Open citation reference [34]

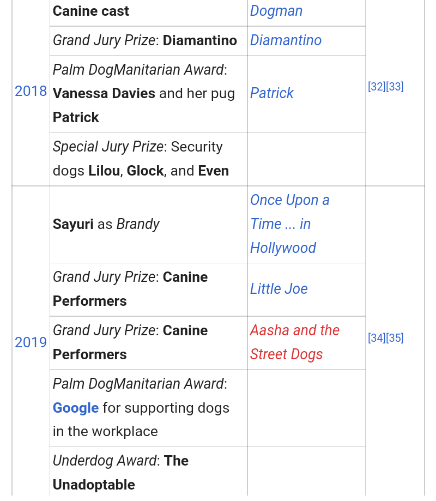(376, 338)
